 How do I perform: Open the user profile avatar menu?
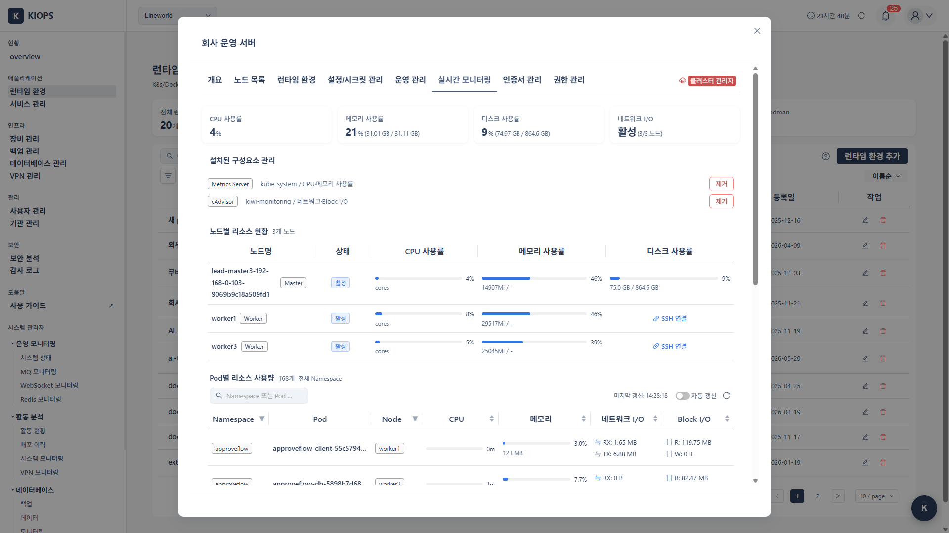(x=915, y=16)
